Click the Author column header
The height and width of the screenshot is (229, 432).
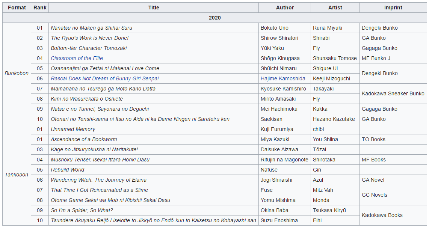285,8
